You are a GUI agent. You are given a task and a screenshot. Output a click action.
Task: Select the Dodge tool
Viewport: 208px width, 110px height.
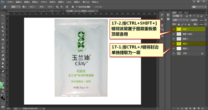tap(3, 67)
